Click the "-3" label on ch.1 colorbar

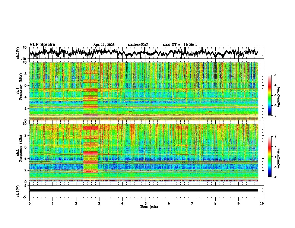point(275,75)
